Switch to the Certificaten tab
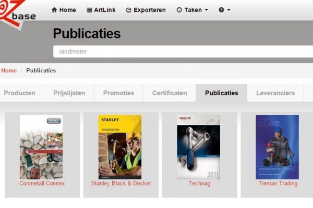 point(170,93)
